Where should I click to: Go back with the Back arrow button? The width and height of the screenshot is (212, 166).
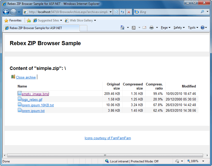pyautogui.click(x=6, y=12)
